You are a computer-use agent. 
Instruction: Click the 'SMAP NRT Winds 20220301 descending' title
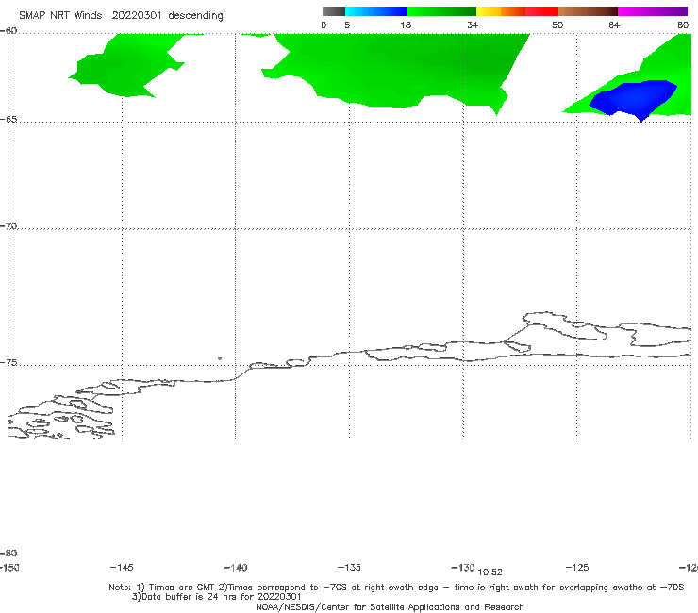[121, 16]
